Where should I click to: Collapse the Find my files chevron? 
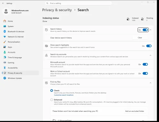coord(150,83)
